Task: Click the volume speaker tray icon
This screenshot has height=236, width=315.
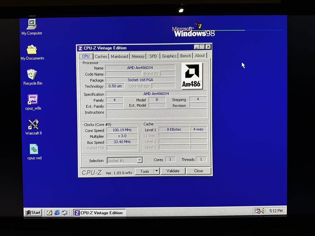Action: click(263, 211)
